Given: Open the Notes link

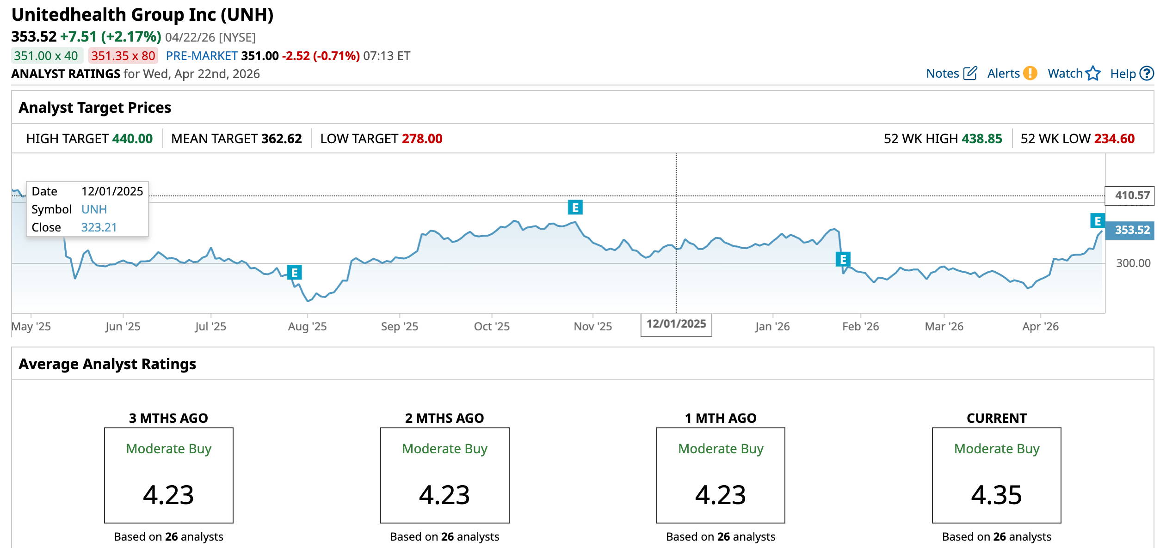Looking at the screenshot, I should tap(942, 73).
